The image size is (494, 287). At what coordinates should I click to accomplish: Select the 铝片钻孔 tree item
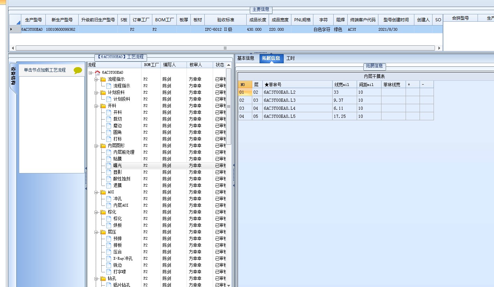coord(122,285)
